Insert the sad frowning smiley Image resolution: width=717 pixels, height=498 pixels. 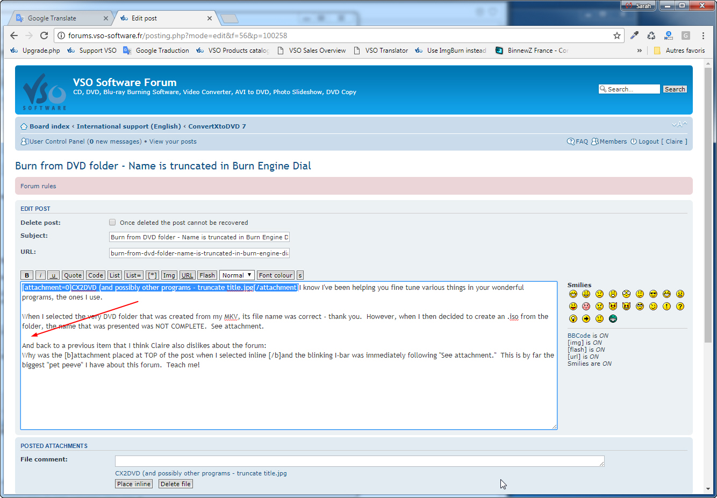click(x=599, y=294)
